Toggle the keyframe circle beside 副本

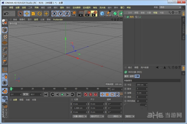coord(125,89)
